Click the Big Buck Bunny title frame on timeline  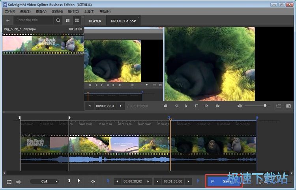click(x=35, y=145)
